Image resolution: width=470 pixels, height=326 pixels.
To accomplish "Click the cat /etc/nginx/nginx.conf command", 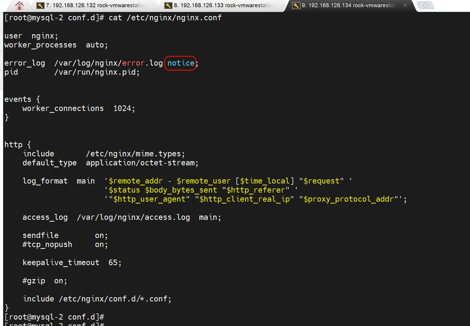I will coord(165,18).
